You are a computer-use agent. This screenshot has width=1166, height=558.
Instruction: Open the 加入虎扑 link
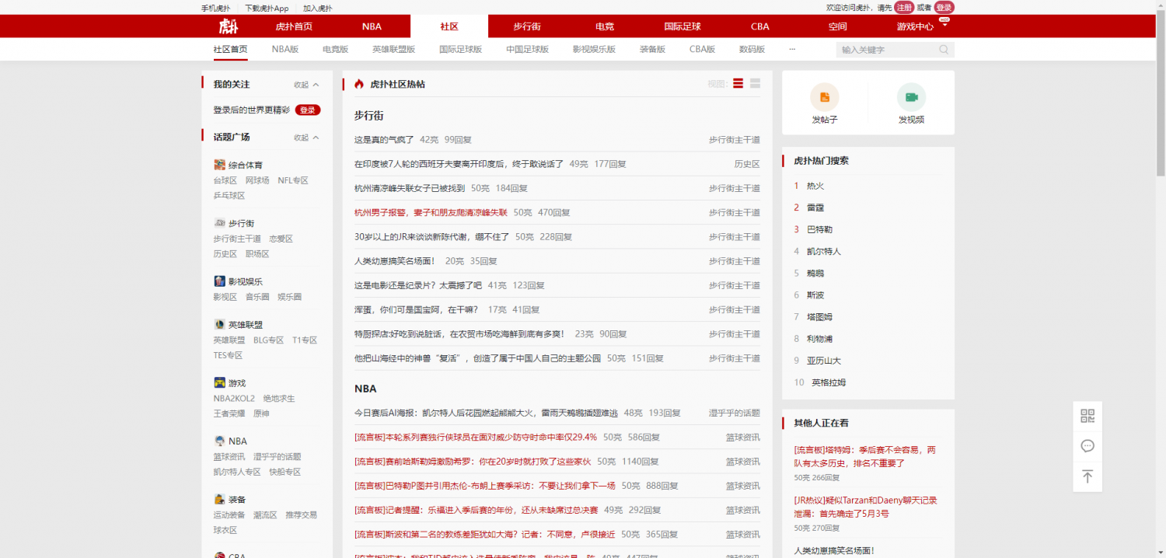pyautogui.click(x=317, y=9)
